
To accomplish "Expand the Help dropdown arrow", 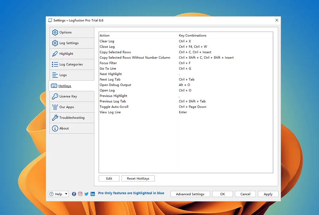I will [x=66, y=194].
